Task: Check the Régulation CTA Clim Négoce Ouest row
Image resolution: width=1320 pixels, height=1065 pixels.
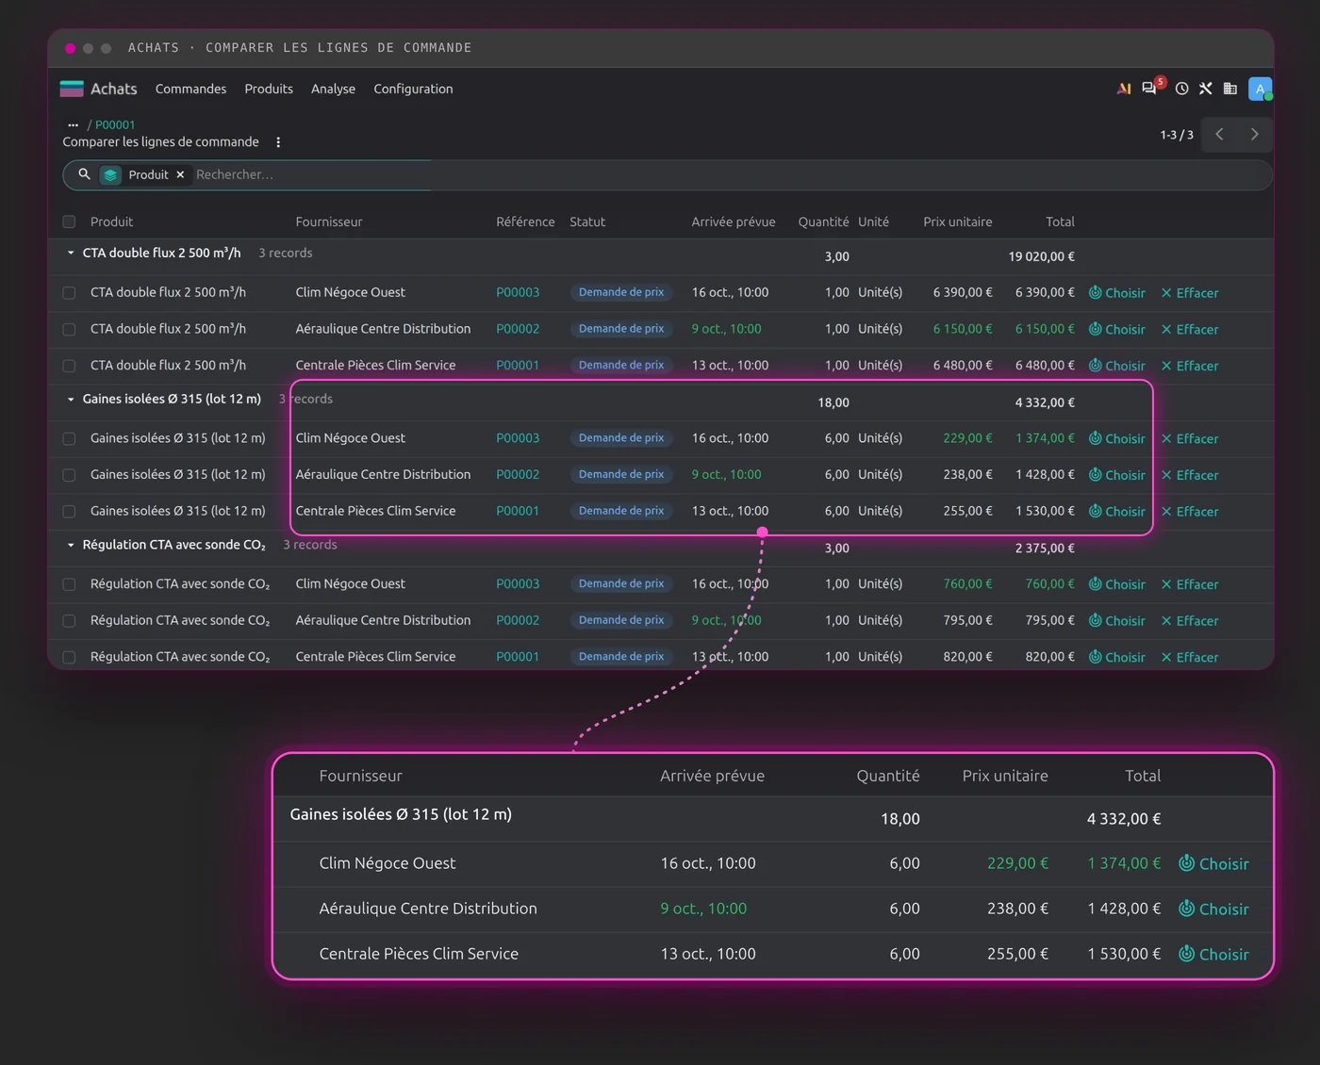Action: [x=69, y=584]
